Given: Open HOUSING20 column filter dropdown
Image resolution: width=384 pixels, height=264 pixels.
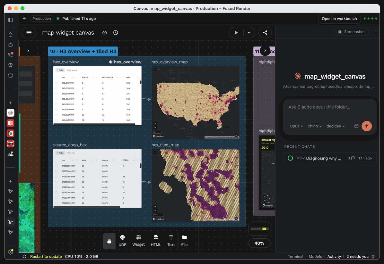Looking at the screenshot, I should (x=120, y=78).
